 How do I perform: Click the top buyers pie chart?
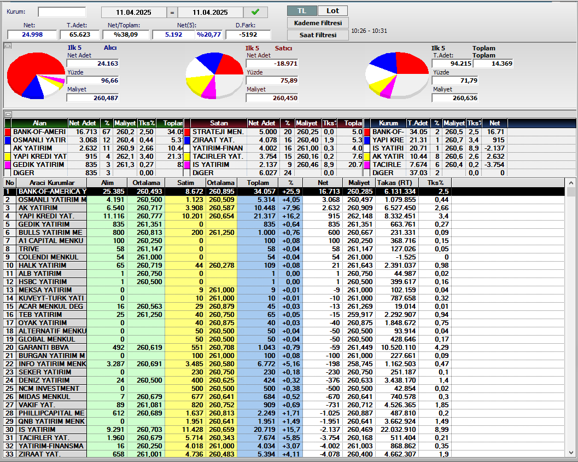pyautogui.click(x=36, y=76)
